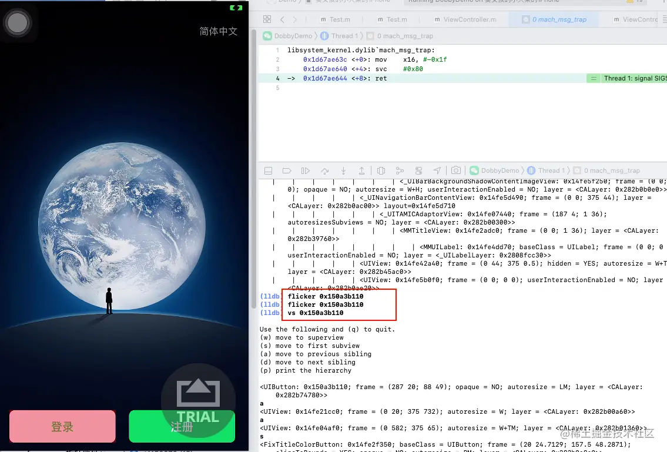Viewport: 667px width, 452px height.
Task: Click the '(a) move to previous sibling' line
Action: click(315, 354)
